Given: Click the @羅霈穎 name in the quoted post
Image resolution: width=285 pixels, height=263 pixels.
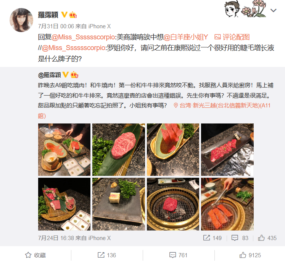Looking at the screenshot, I should (x=49, y=75).
